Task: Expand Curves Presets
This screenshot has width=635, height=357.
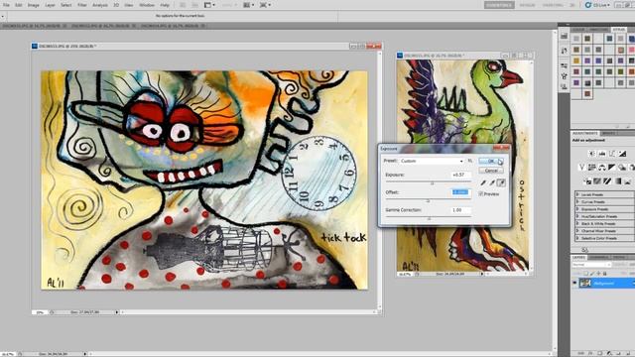Action: 577,201
